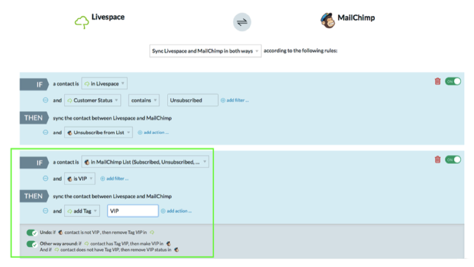Click the VIP tag input field
474x267 pixels.
coord(133,211)
